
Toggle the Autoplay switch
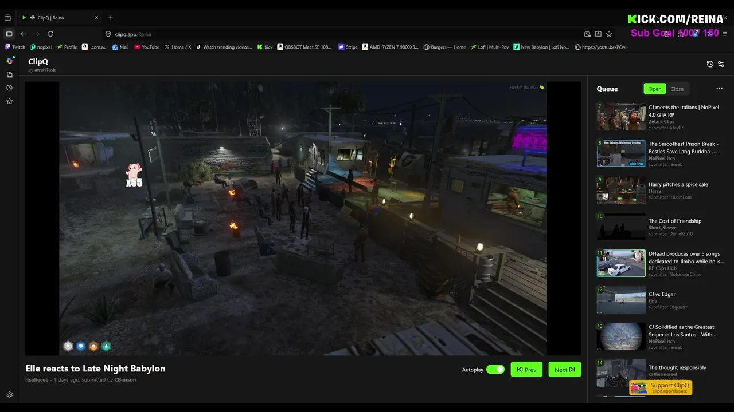point(495,370)
